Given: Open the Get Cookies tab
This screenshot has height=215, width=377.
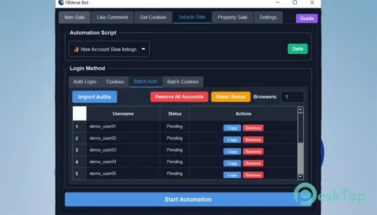Looking at the screenshot, I should click(x=153, y=17).
